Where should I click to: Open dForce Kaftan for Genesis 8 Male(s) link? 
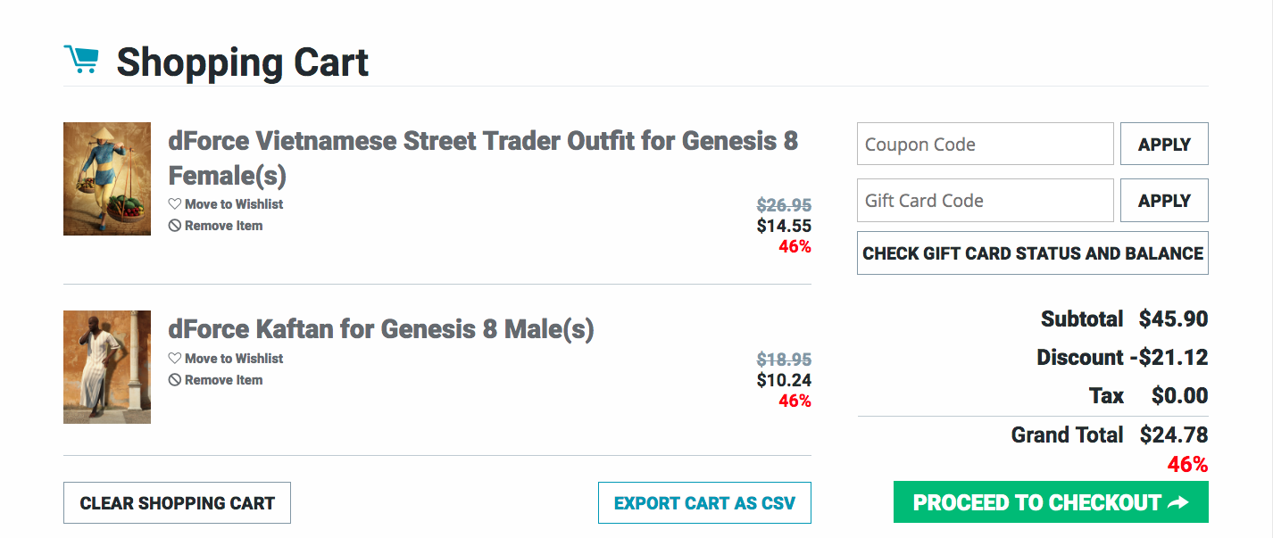[x=381, y=329]
